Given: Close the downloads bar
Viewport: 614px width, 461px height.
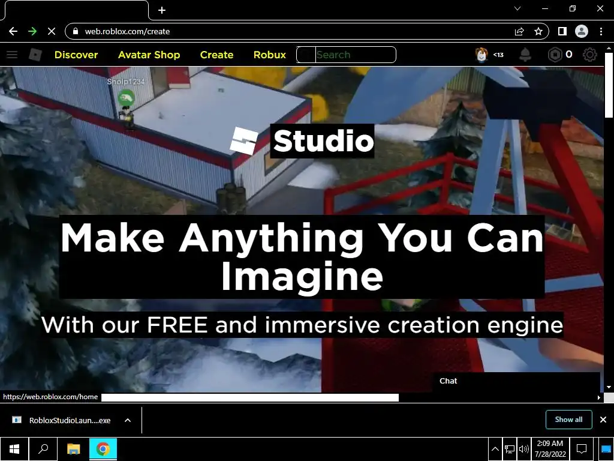Looking at the screenshot, I should pyautogui.click(x=603, y=420).
